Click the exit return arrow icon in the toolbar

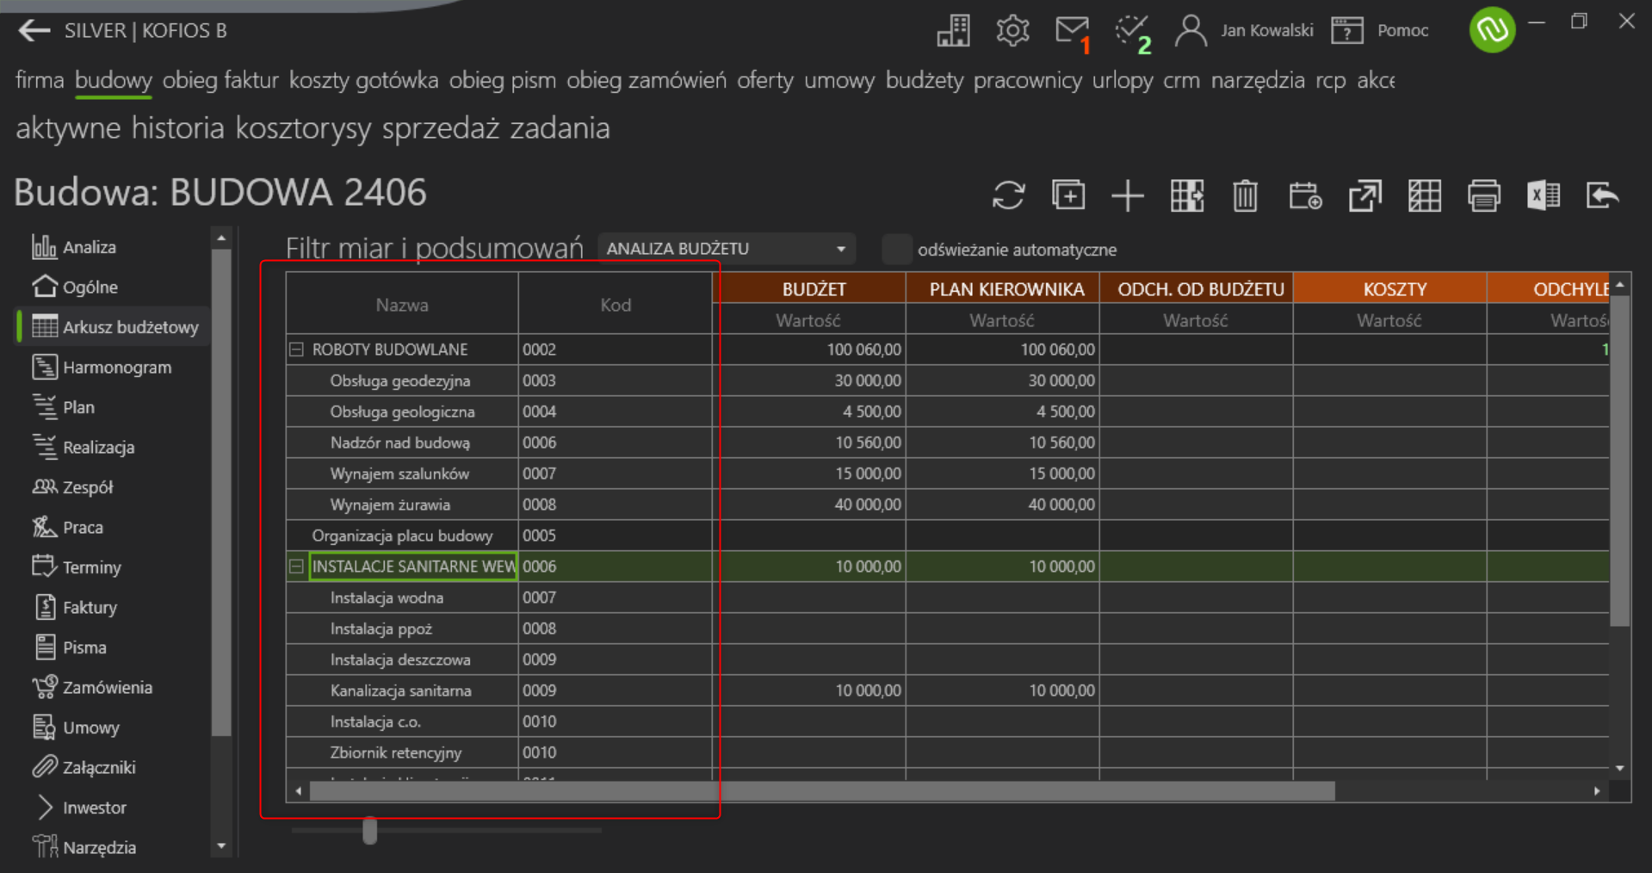tap(1603, 195)
